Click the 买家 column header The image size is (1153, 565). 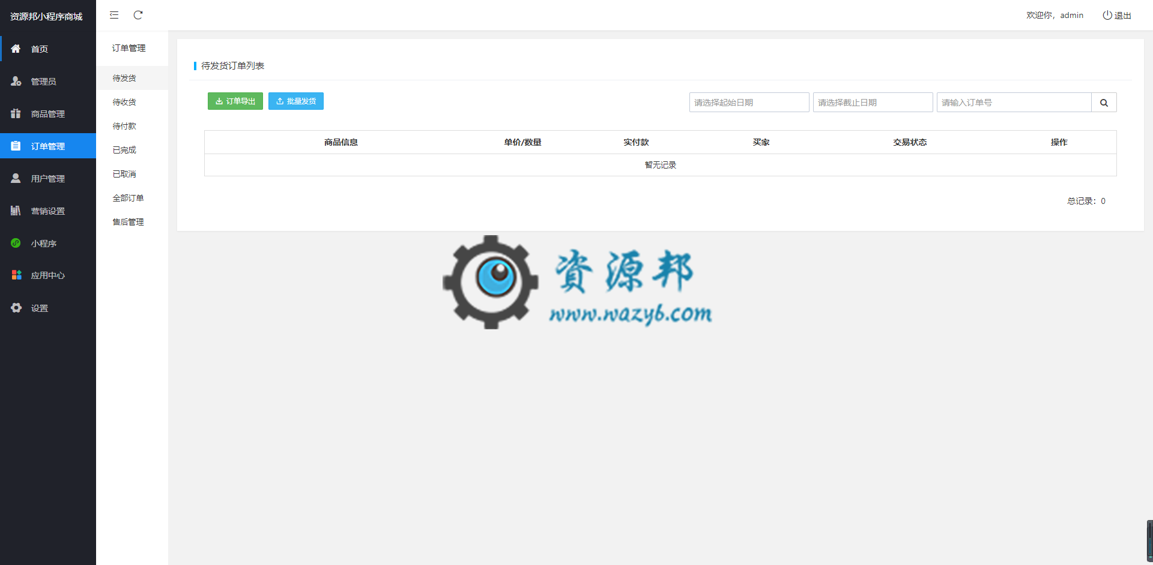click(761, 142)
